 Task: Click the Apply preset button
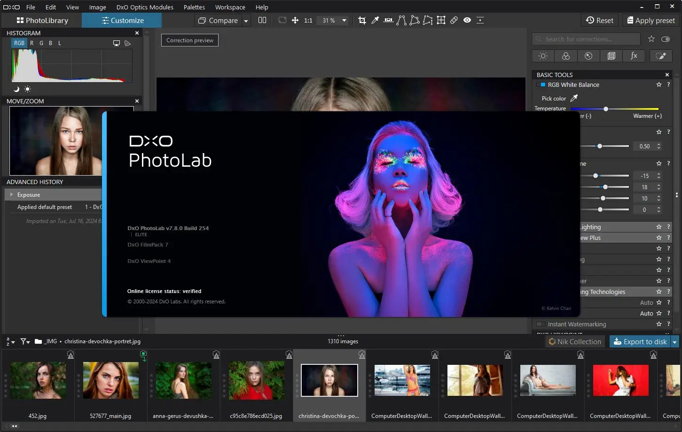pos(650,21)
